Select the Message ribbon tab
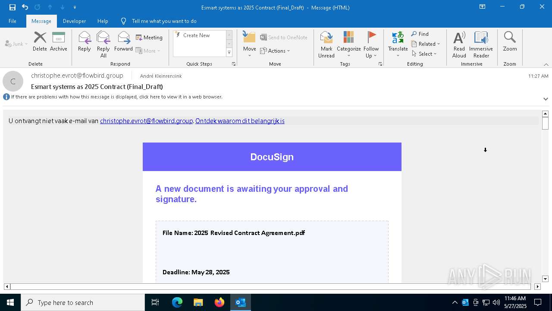The image size is (552, 311). (41, 21)
